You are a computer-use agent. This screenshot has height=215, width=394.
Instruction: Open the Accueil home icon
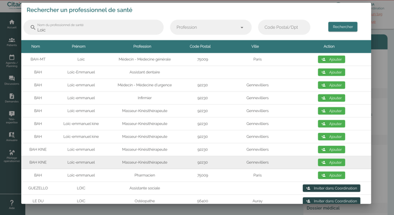[x=12, y=22]
